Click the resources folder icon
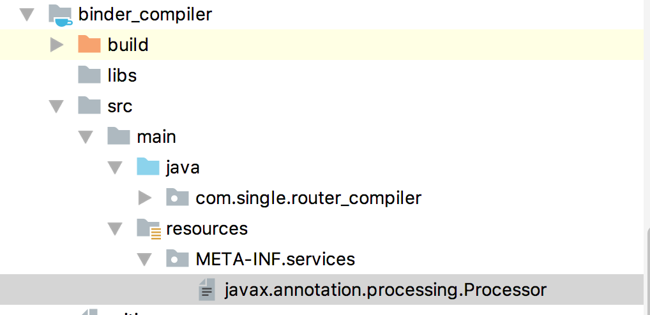 148,228
